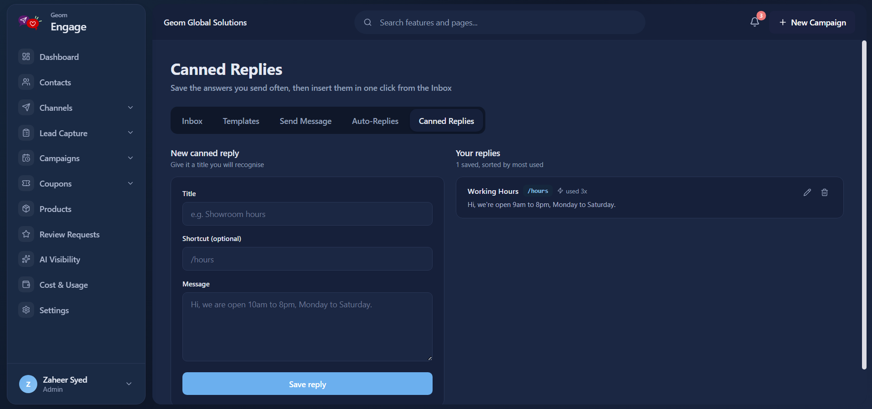Viewport: 872px width, 409px height.
Task: Expand the Lead Capture submenu chevron
Action: (x=131, y=133)
